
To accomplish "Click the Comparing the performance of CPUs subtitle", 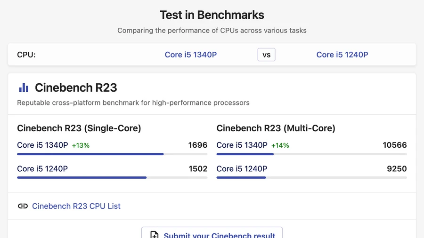I will 212,31.
